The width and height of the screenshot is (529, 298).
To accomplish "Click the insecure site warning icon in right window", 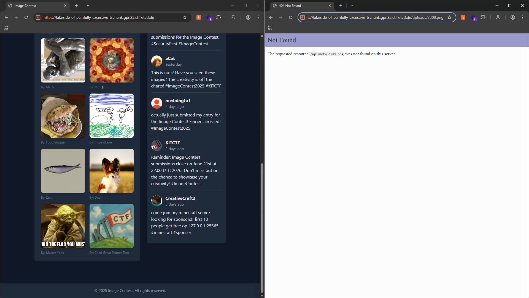I will point(303,17).
